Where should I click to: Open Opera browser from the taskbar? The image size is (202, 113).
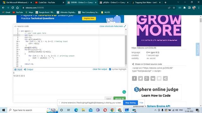tap(105, 110)
